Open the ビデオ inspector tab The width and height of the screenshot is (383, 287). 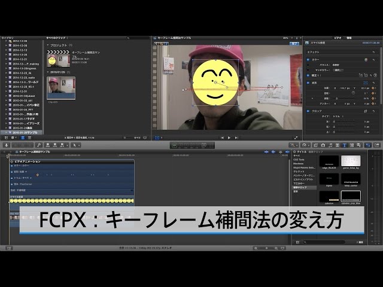(x=338, y=38)
